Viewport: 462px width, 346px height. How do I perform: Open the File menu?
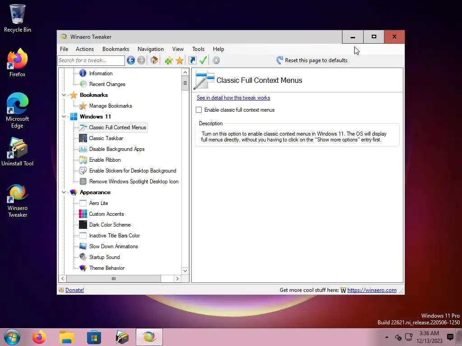pos(64,49)
